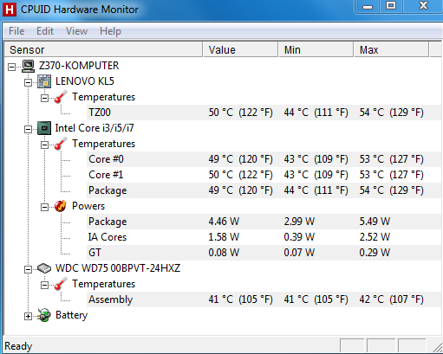Open the File menu
443x354 pixels.
click(x=16, y=31)
